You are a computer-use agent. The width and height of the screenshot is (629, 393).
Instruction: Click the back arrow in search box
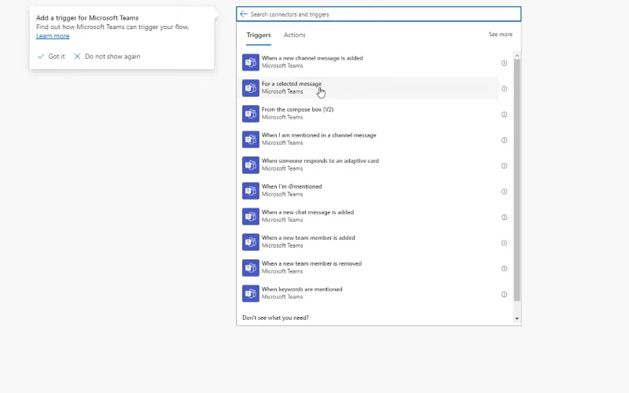pos(243,14)
